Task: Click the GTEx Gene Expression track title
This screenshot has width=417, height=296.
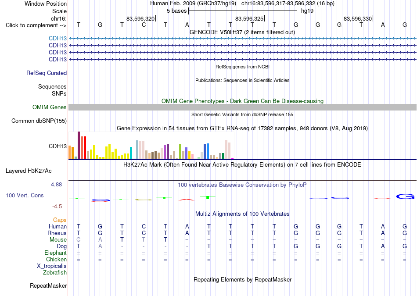Action: tap(242, 128)
